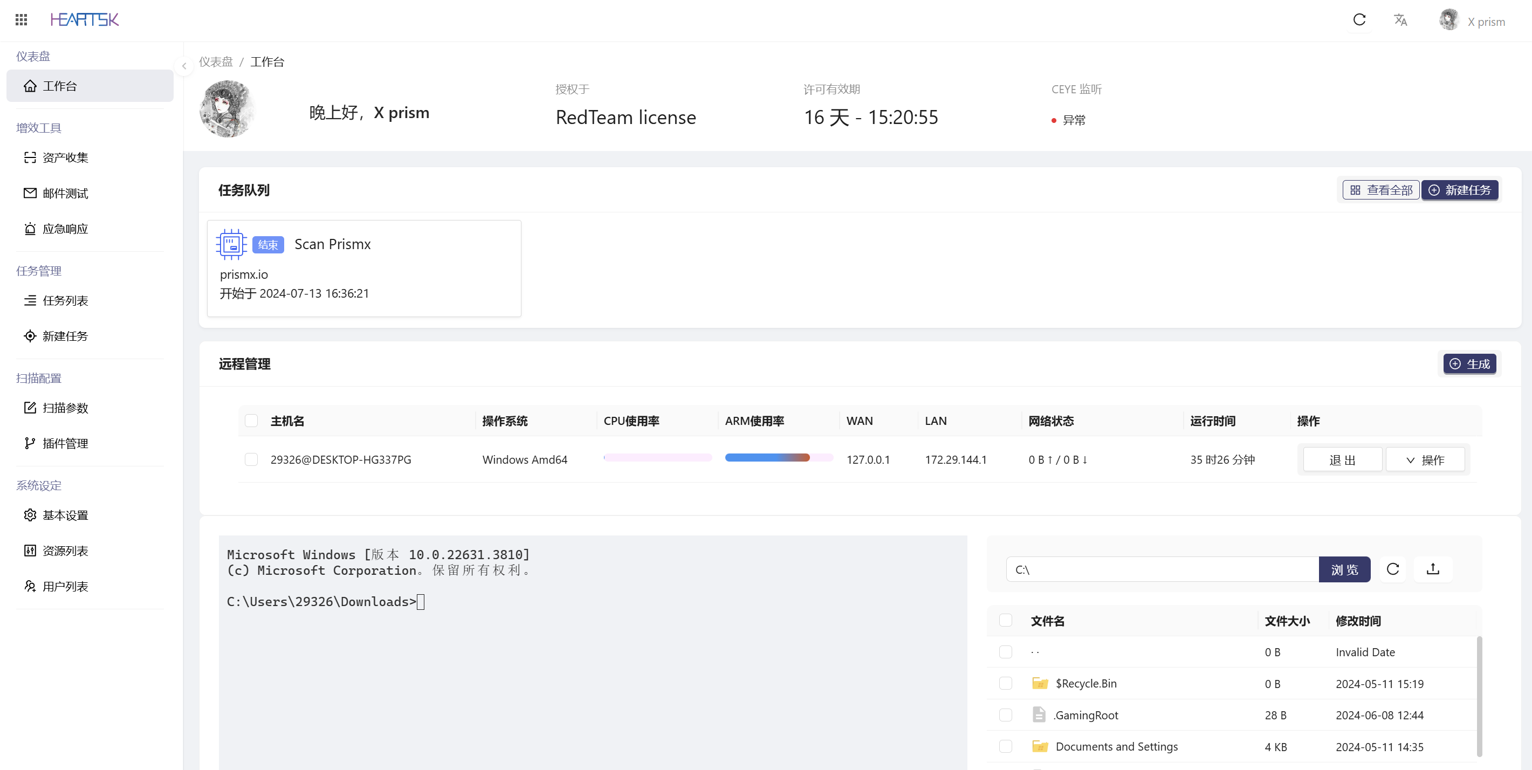This screenshot has width=1532, height=770.
Task: Check the .GamingRoot file checkbox
Action: coord(1005,714)
